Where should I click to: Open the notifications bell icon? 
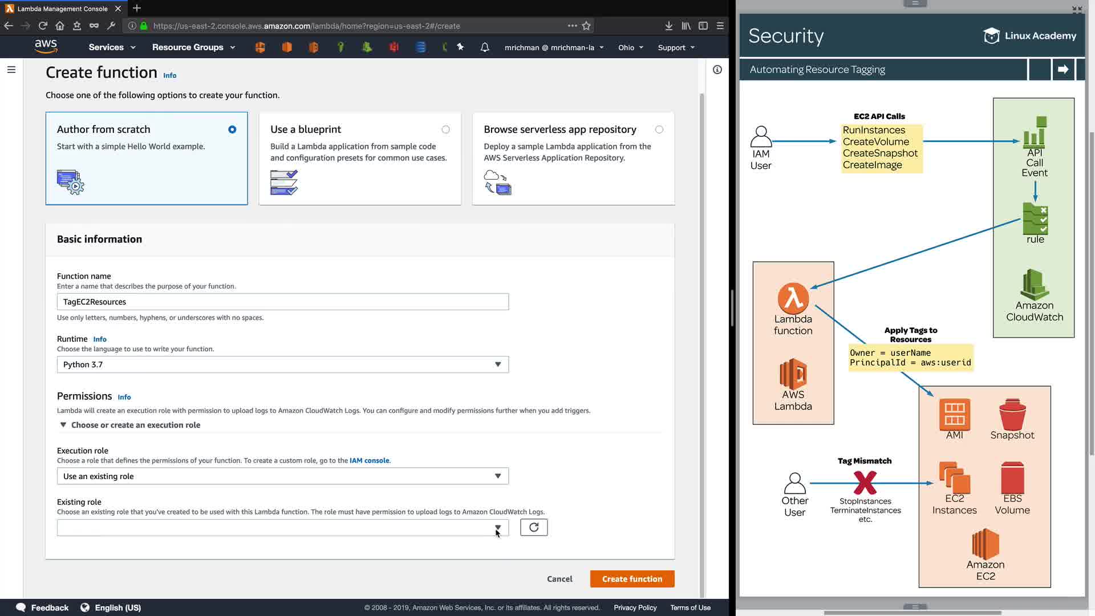pos(485,47)
